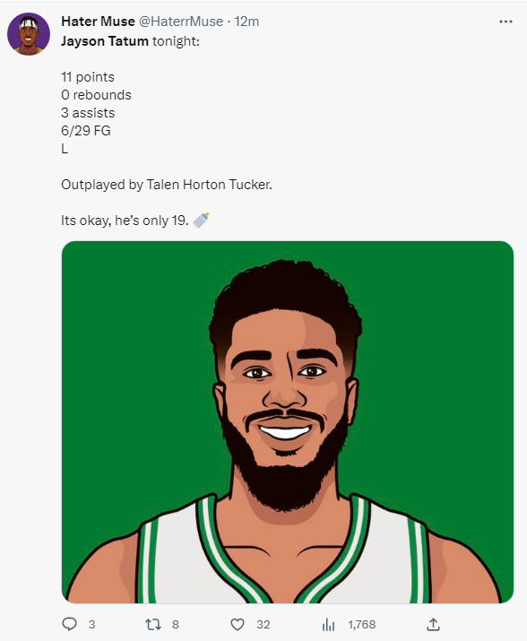
Task: Open the Hater Muse display name link
Action: tap(98, 22)
